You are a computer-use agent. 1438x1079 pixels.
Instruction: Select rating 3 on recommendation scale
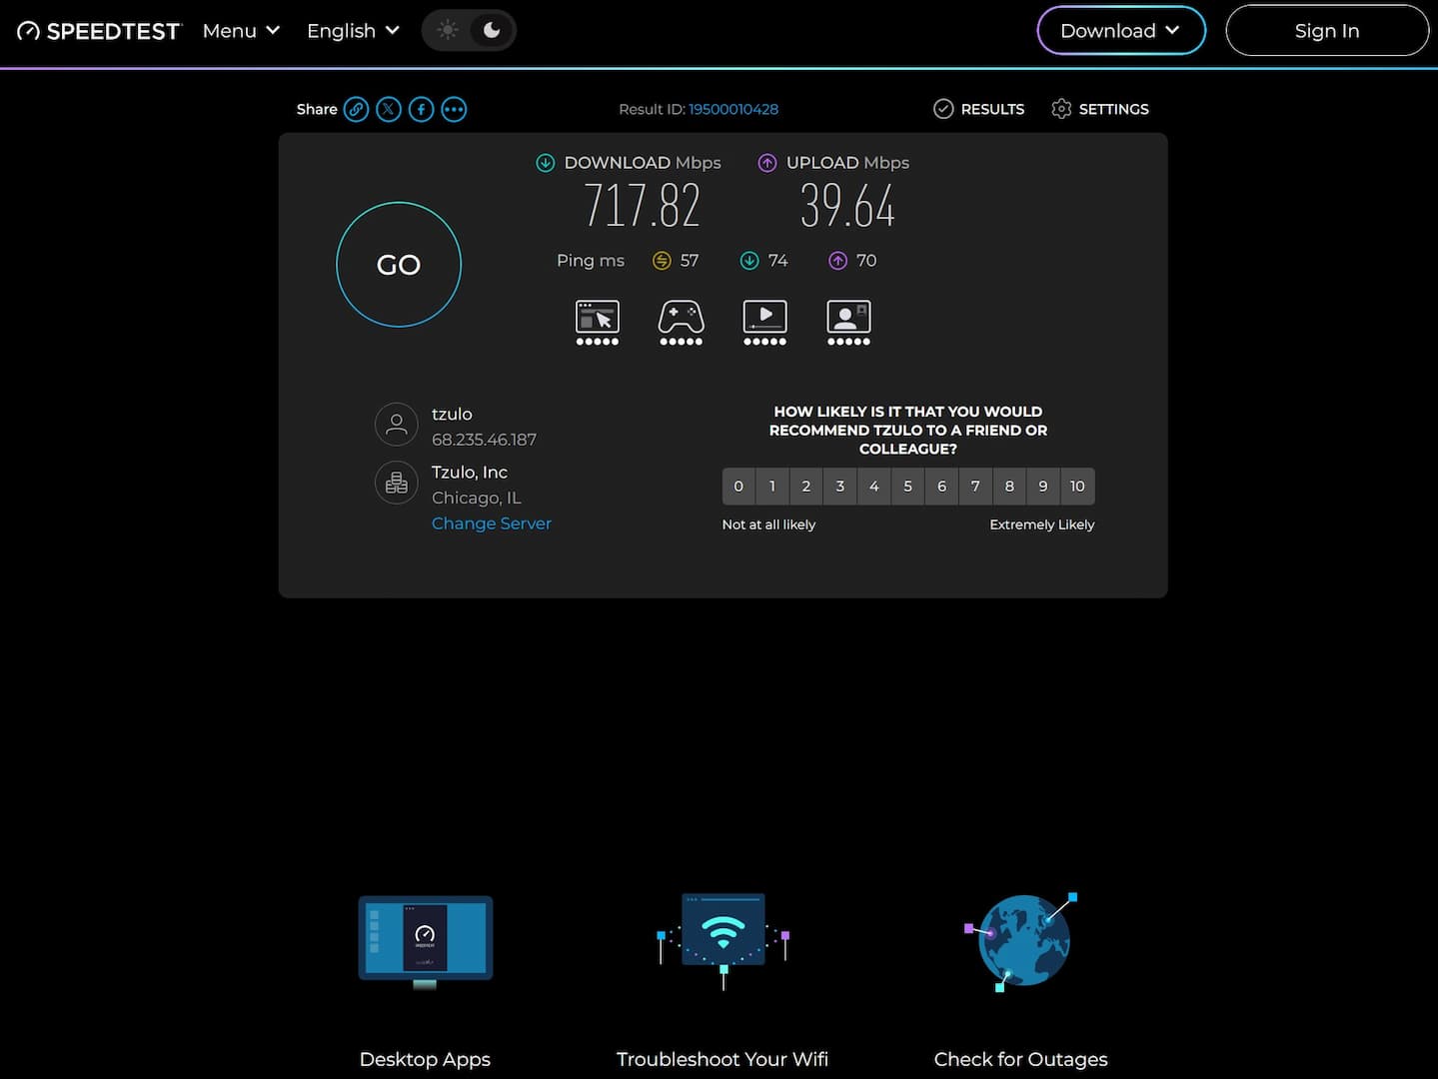click(840, 487)
